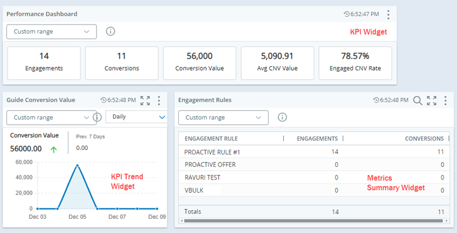The width and height of the screenshot is (457, 233).
Task: Sort by CONVERSIONS column header
Action: point(424,138)
